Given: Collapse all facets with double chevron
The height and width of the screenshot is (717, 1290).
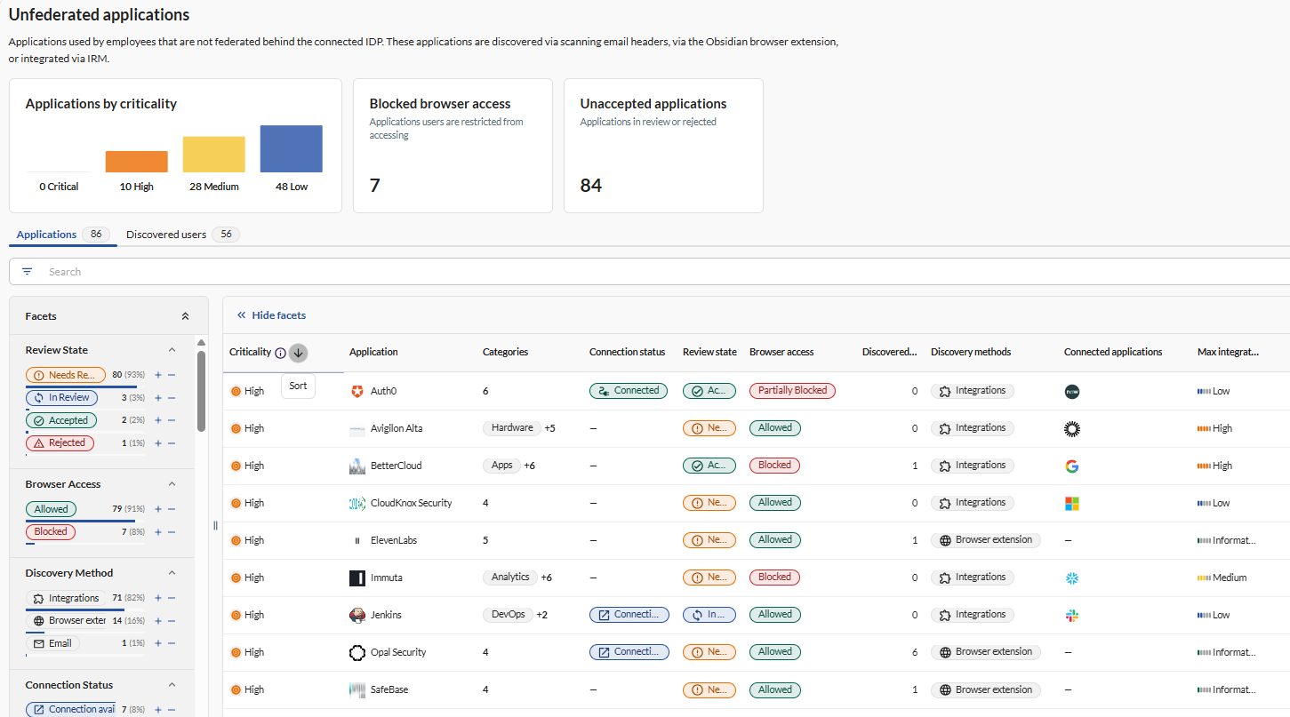Looking at the screenshot, I should point(185,316).
